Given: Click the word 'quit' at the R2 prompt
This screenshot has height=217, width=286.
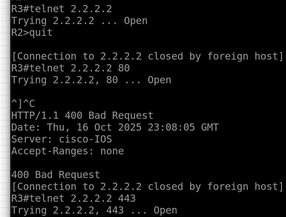Looking at the screenshot, I should [x=41, y=32].
